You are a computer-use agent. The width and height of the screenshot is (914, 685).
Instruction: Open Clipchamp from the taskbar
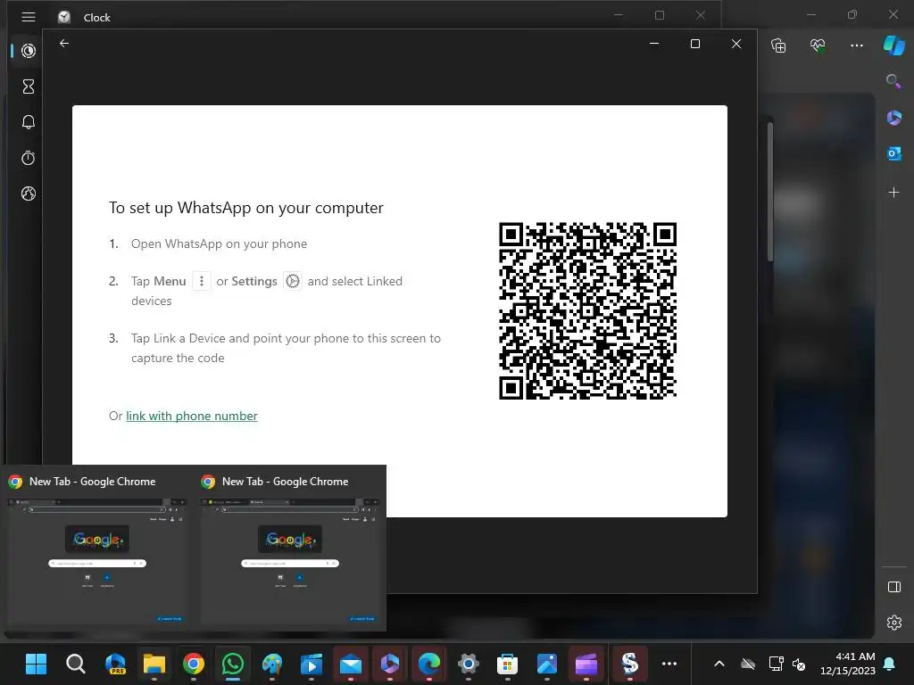click(586, 664)
